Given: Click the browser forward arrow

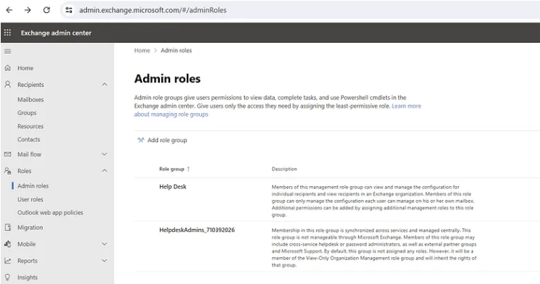Looking at the screenshot, I should [x=28, y=10].
